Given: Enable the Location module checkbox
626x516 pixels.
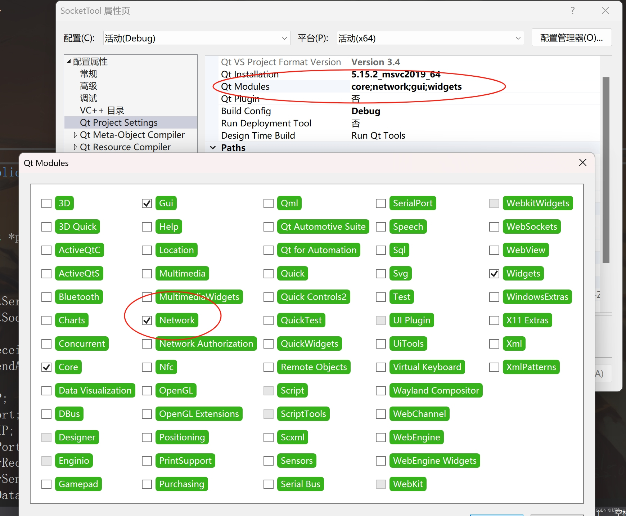Looking at the screenshot, I should point(147,250).
